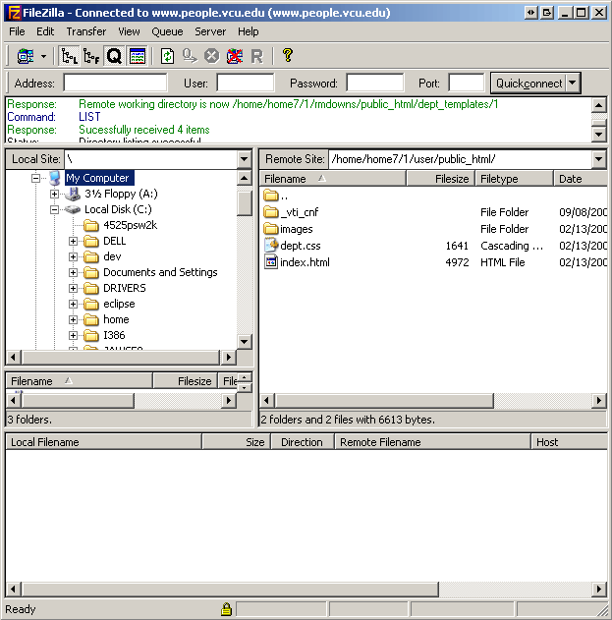Click the Process Queue toolbar icon
The image size is (612, 620).
[x=190, y=56]
